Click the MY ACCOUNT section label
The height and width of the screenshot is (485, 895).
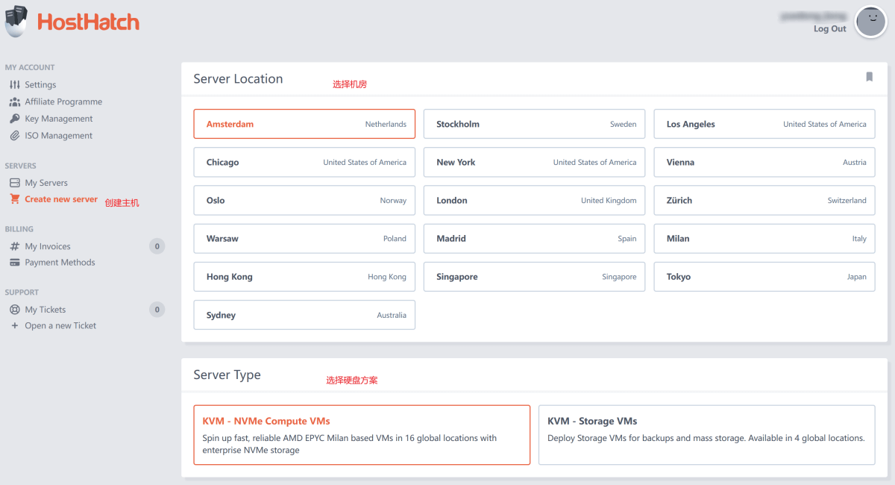[30, 67]
